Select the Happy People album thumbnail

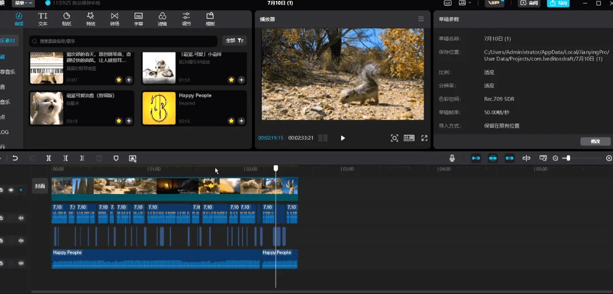[x=159, y=108]
